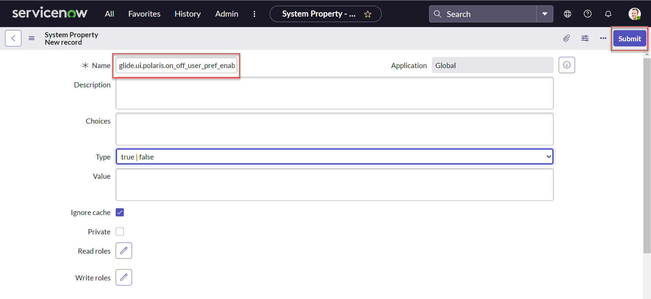Enable the Private checkbox
This screenshot has height=299, width=651.
click(x=120, y=232)
